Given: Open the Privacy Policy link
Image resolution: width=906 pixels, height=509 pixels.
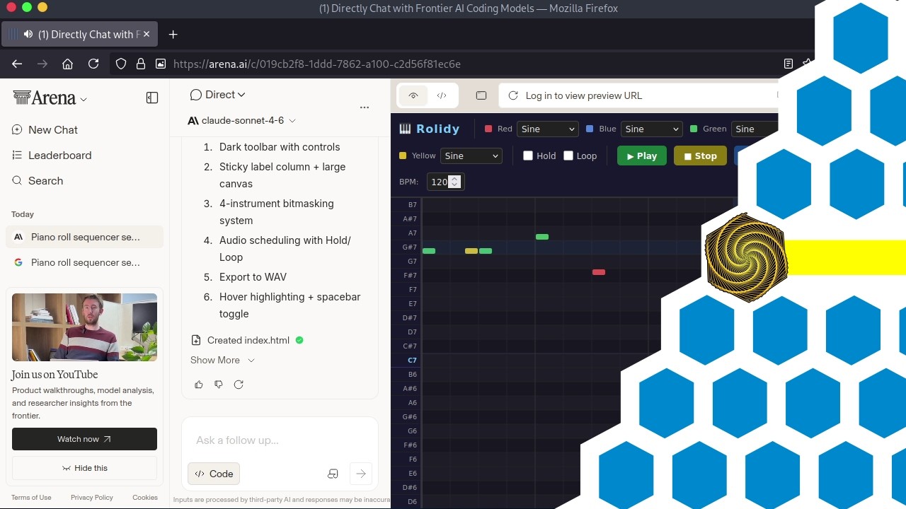Looking at the screenshot, I should click(92, 498).
